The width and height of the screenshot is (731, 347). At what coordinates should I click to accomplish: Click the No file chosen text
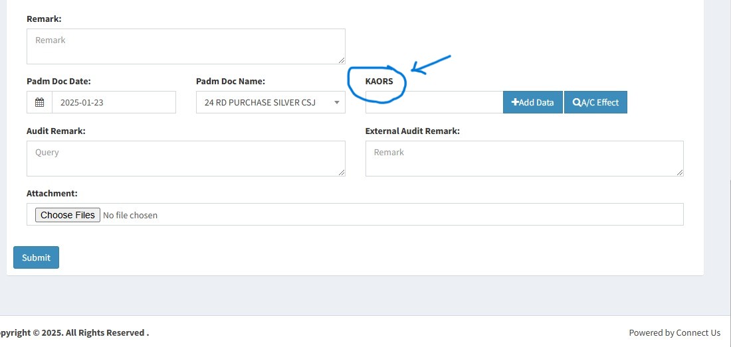pyautogui.click(x=130, y=216)
